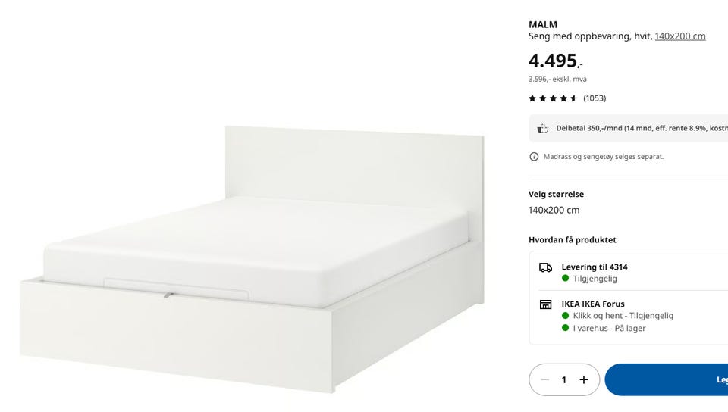The height and width of the screenshot is (412, 728).
Task: Open the Delbetal 350,-/mnd financing banner
Action: point(628,129)
